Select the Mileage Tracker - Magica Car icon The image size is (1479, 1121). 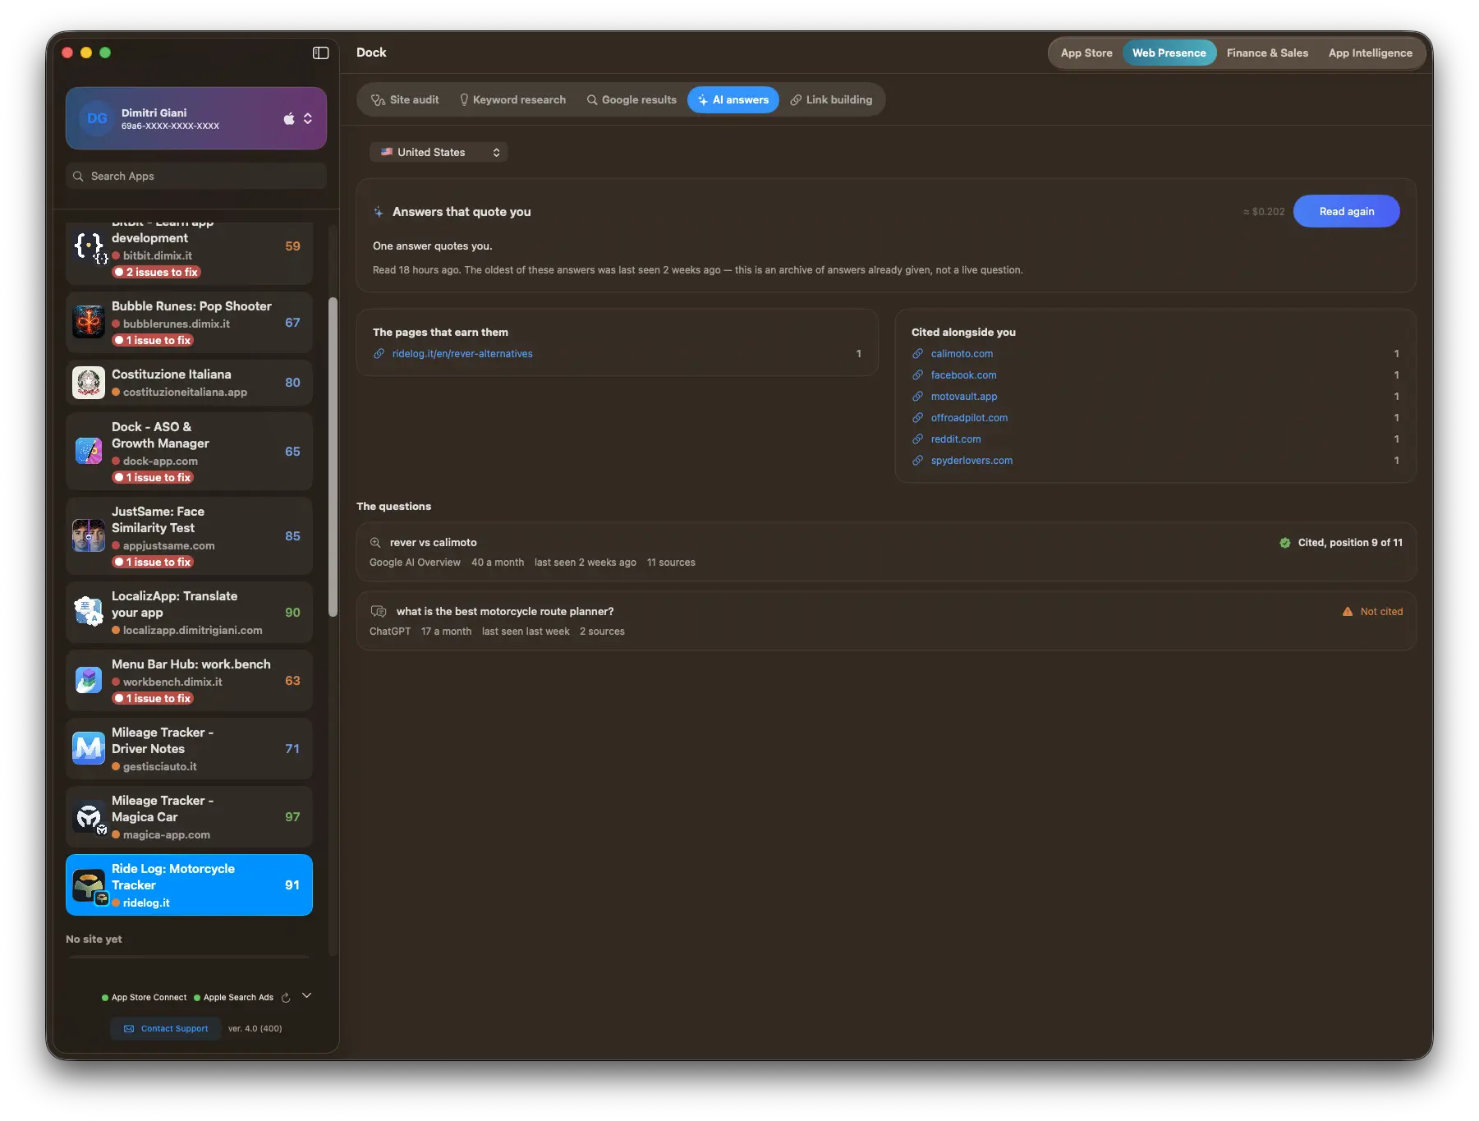click(x=89, y=816)
